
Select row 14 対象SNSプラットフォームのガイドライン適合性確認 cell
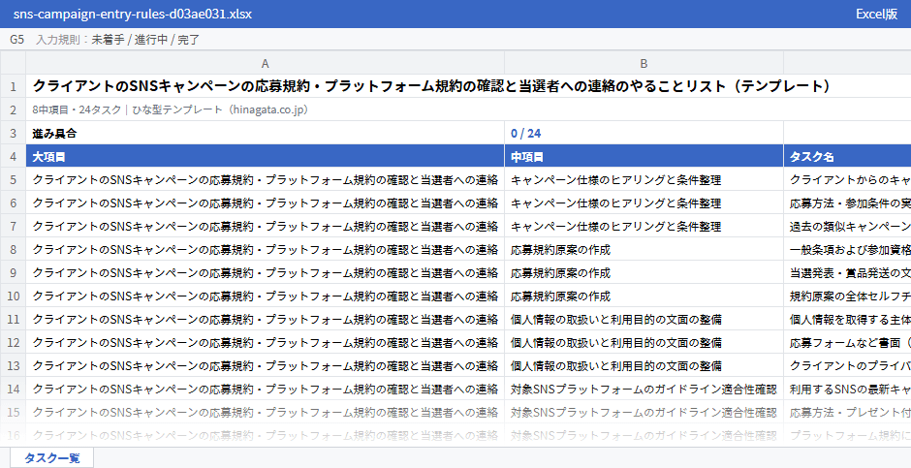pos(644,389)
